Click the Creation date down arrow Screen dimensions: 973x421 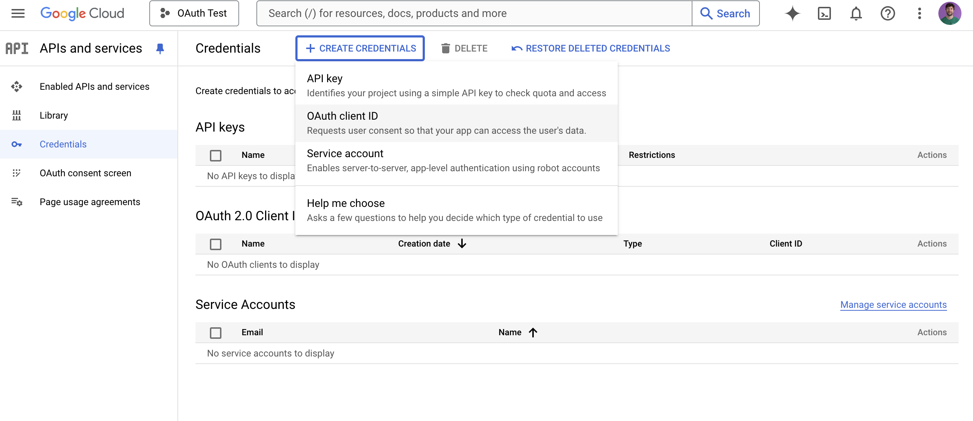[462, 244]
